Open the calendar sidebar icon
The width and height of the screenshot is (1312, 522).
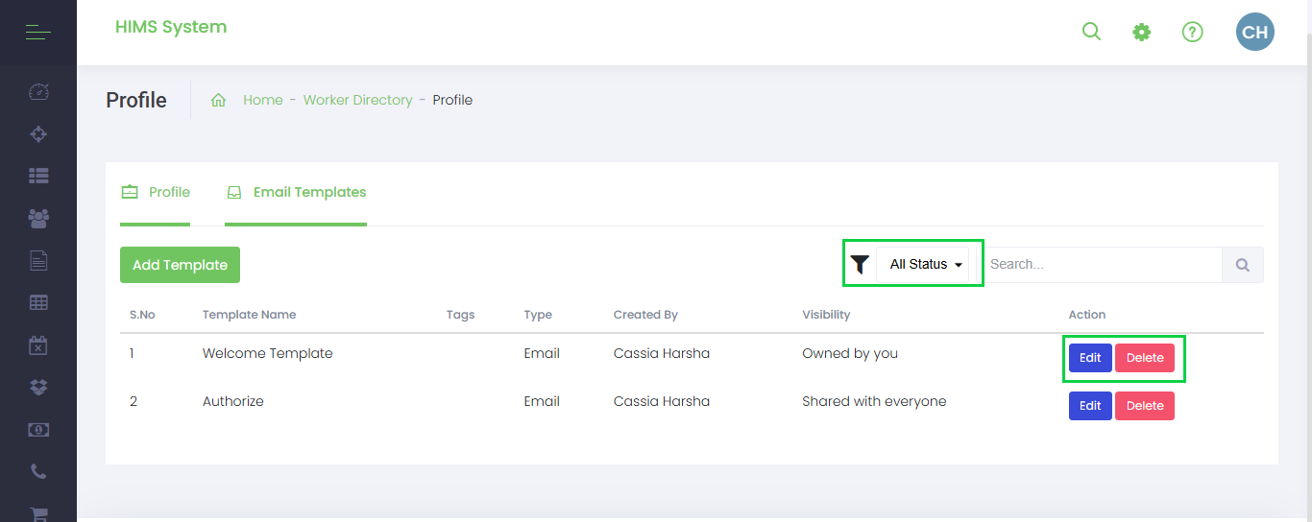click(38, 345)
